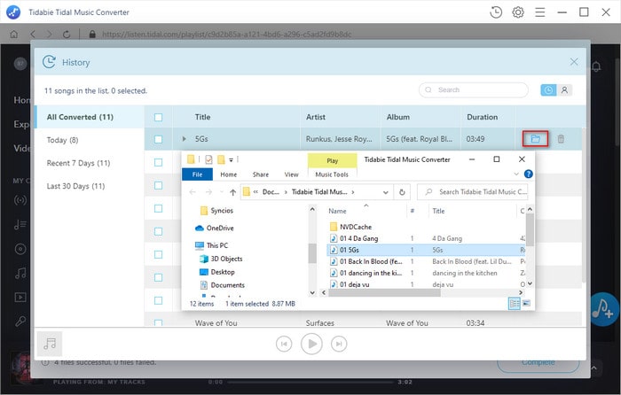
Task: Open View tab in Explorer ribbon
Action: click(291, 174)
